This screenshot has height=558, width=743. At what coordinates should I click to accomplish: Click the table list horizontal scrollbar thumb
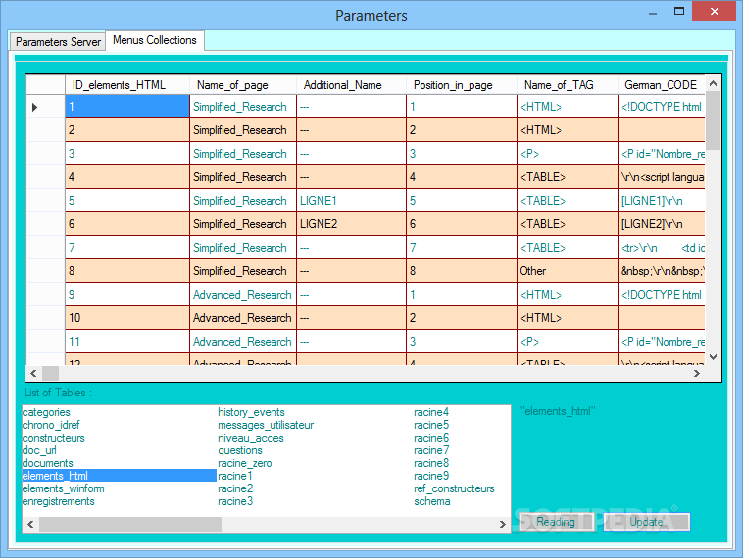point(129,524)
